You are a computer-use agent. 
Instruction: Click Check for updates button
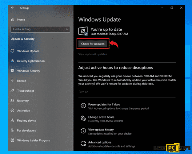[x=93, y=44]
